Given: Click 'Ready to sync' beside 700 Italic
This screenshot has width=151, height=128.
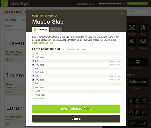Looking at the screenshot, I should tap(115, 80).
